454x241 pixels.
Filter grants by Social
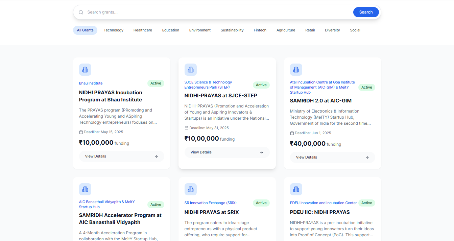pyautogui.click(x=355, y=30)
